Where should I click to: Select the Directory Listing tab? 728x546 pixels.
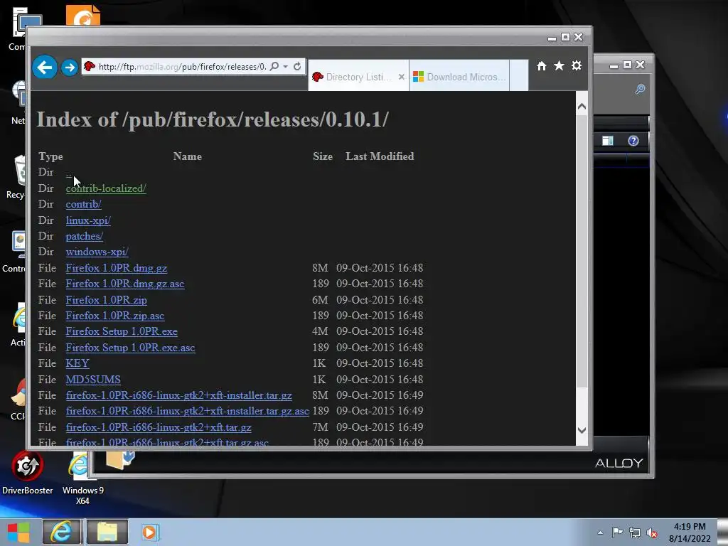tap(358, 77)
